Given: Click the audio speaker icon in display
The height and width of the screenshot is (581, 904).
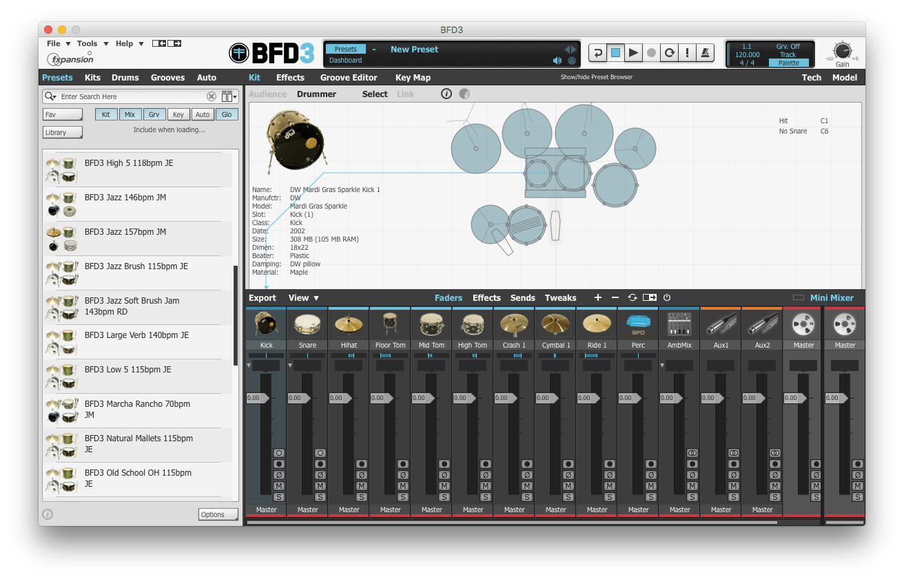Looking at the screenshot, I should [x=557, y=61].
